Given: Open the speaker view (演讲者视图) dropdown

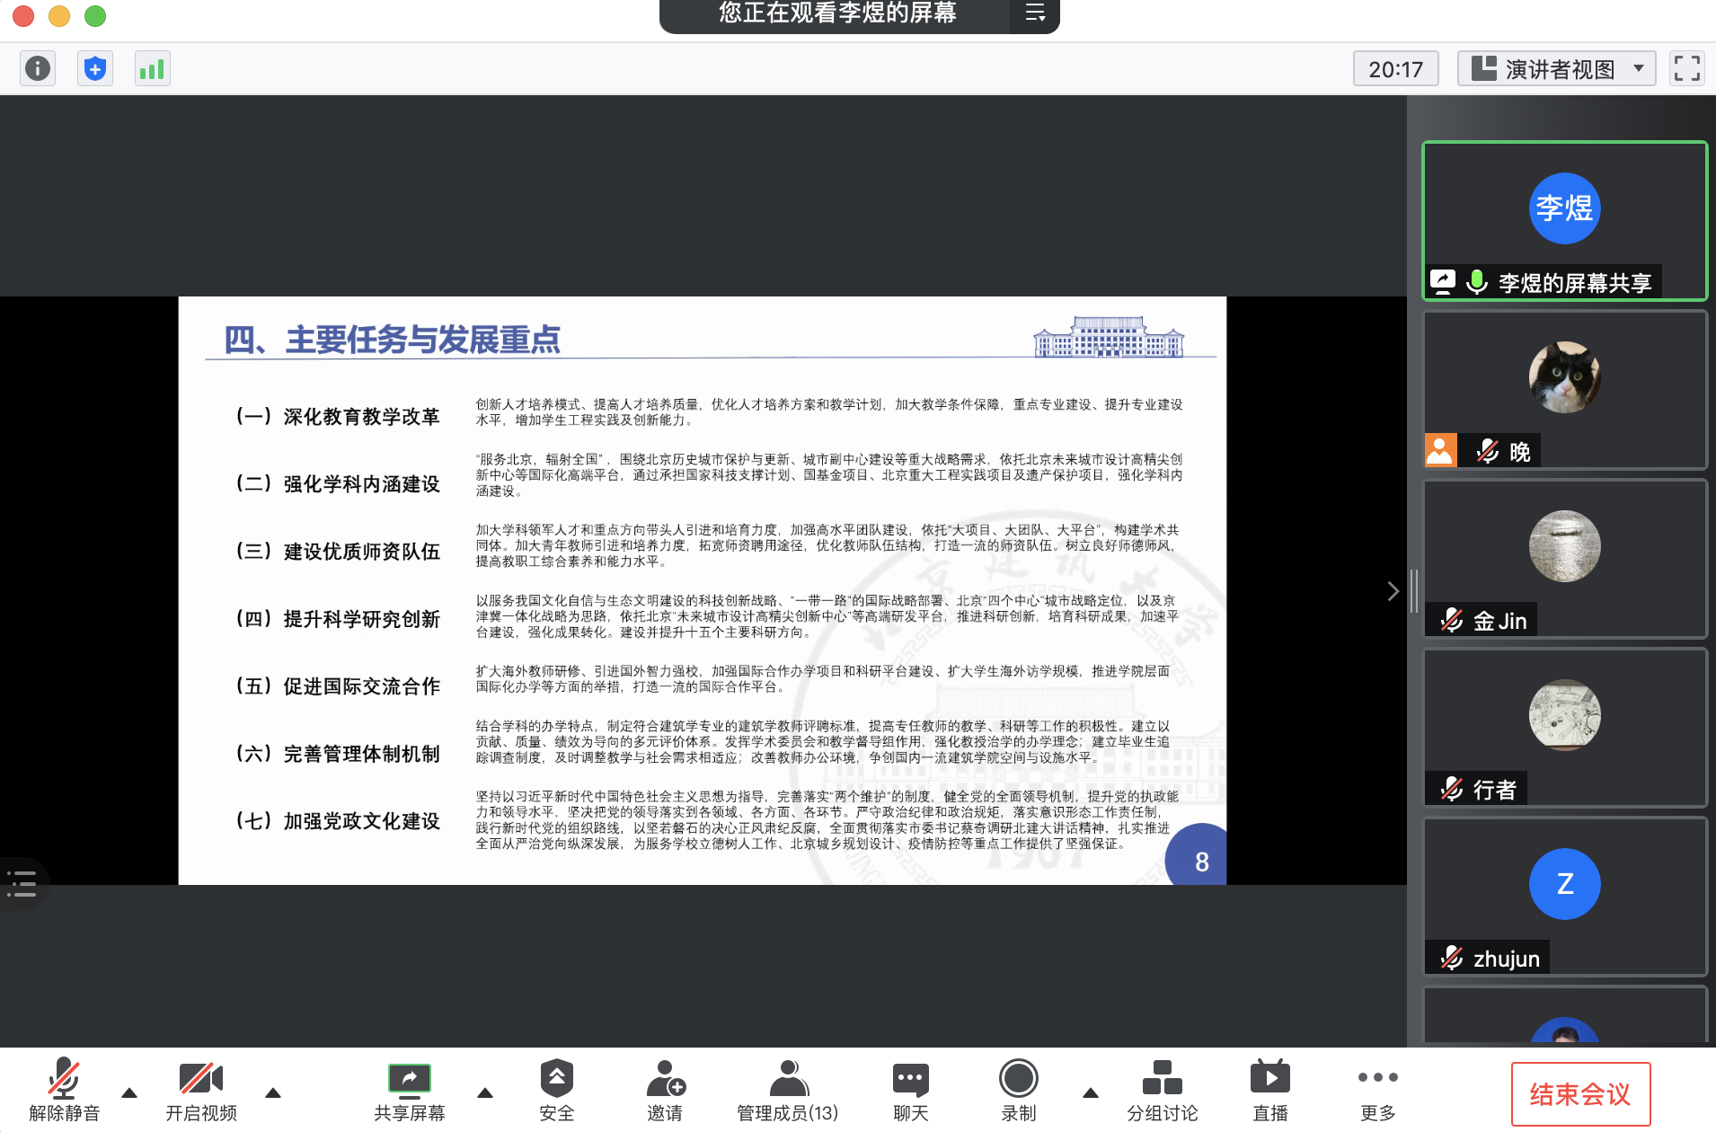Looking at the screenshot, I should (1556, 68).
